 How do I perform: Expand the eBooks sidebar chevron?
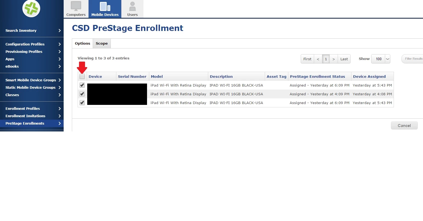[x=60, y=66]
